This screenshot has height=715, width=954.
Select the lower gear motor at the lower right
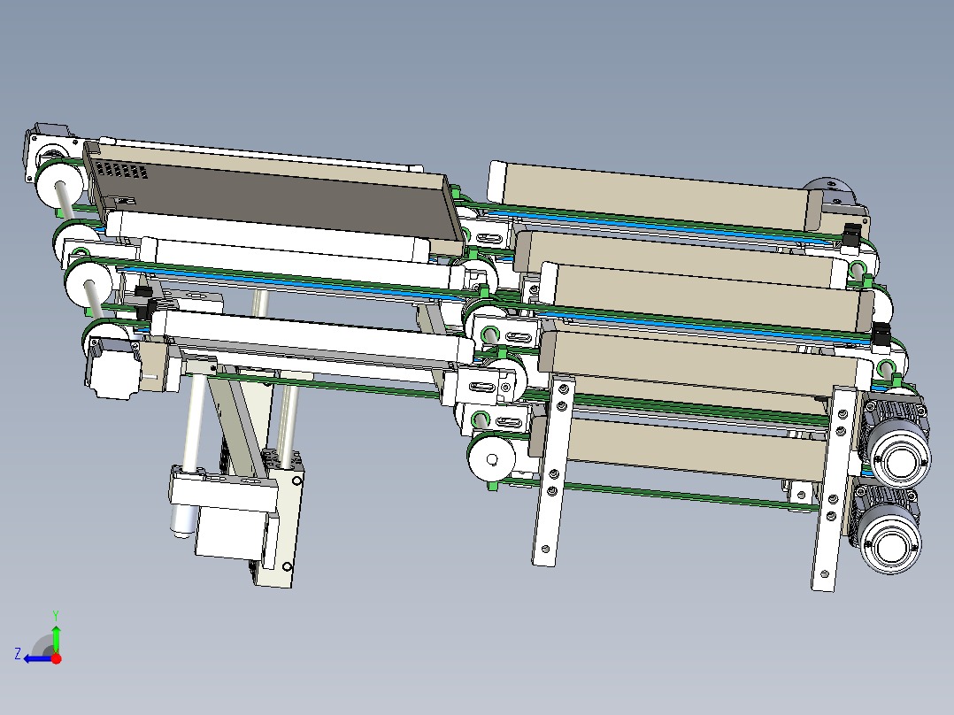pyautogui.click(x=887, y=527)
